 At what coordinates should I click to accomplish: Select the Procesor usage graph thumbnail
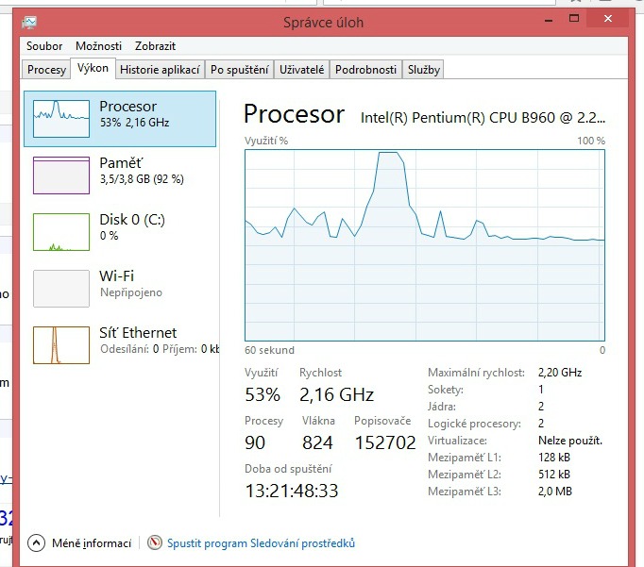tap(61, 117)
